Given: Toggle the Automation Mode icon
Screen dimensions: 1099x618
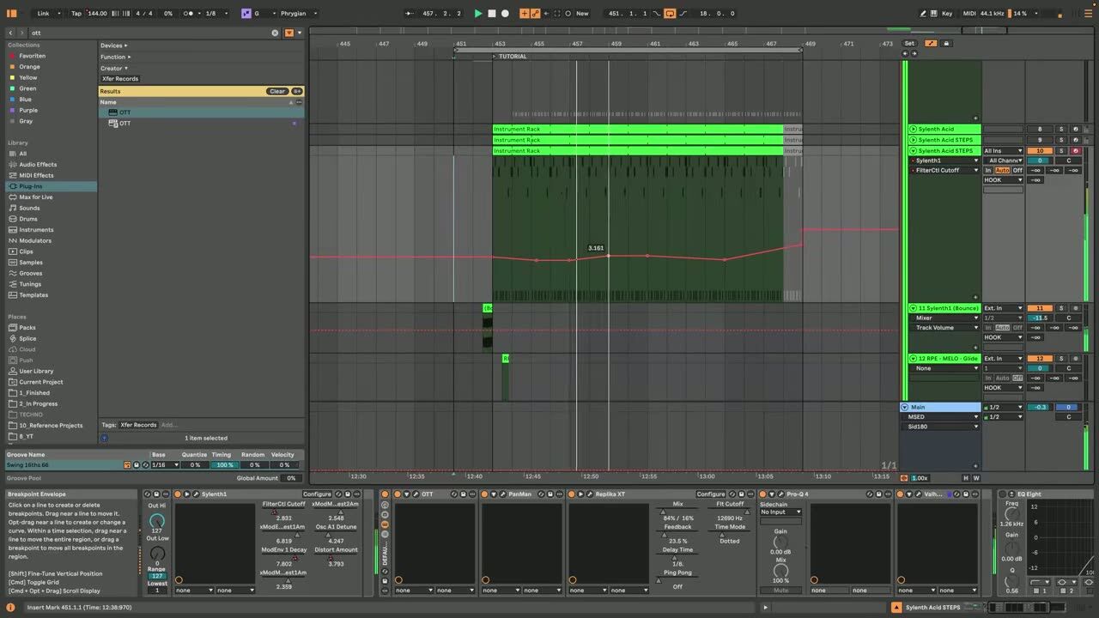Looking at the screenshot, I should tap(931, 43).
